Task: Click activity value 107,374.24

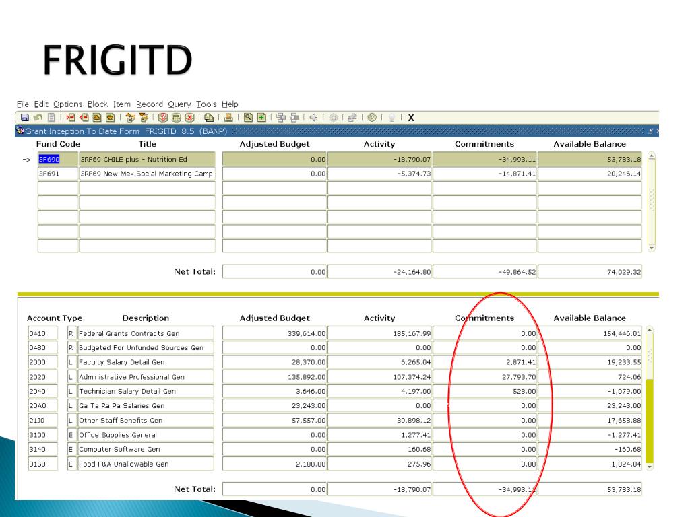Action: pos(379,377)
